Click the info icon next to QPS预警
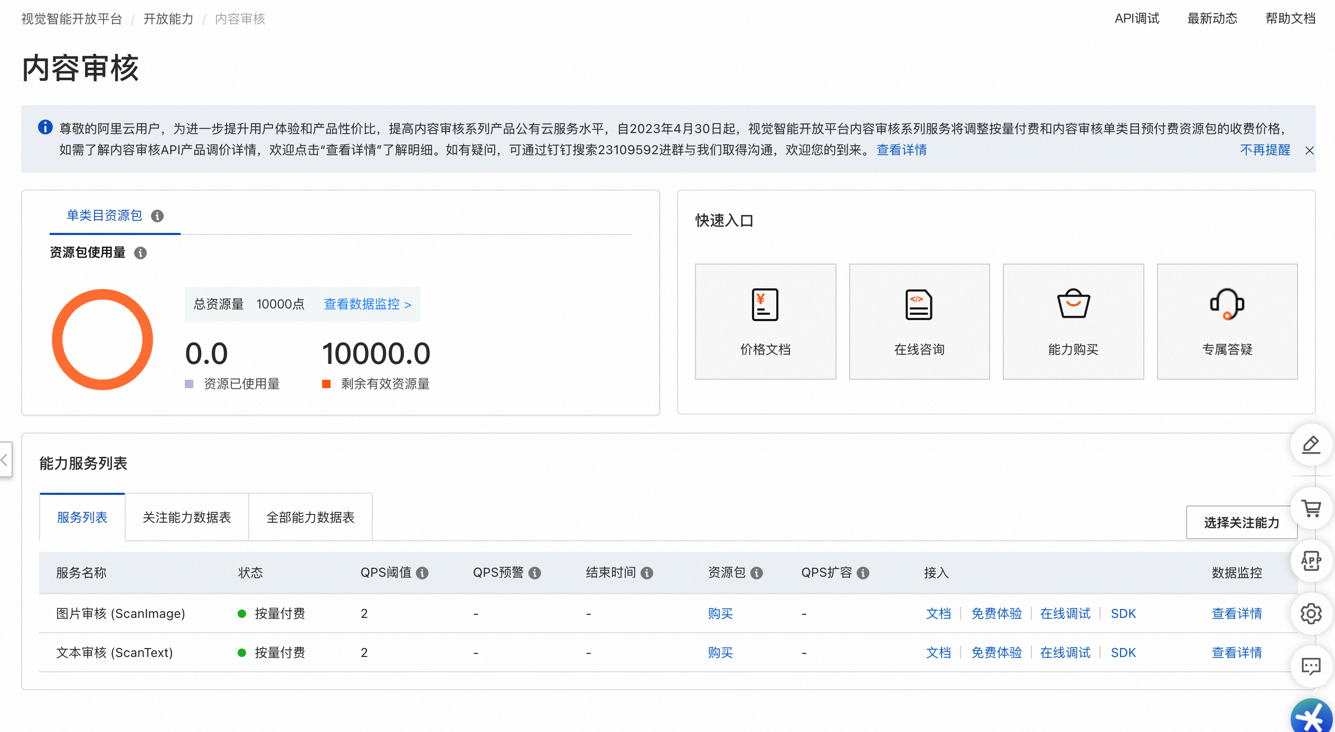Screen dimensions: 1335x732 [534, 573]
